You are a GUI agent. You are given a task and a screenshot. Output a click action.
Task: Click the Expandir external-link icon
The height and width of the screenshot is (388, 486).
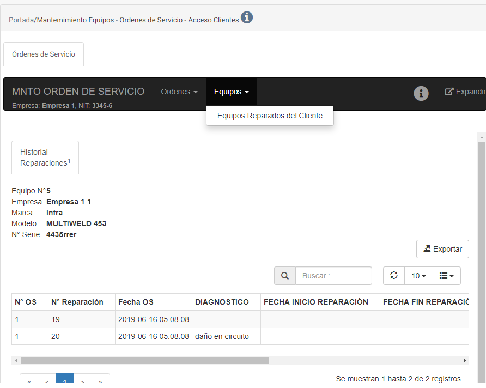point(449,92)
